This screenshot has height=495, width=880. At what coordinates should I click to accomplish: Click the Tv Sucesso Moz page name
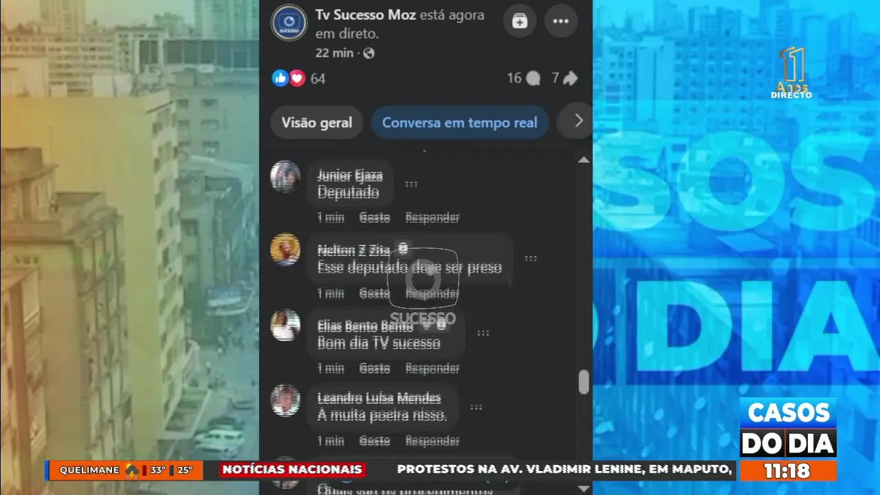pyautogui.click(x=366, y=14)
